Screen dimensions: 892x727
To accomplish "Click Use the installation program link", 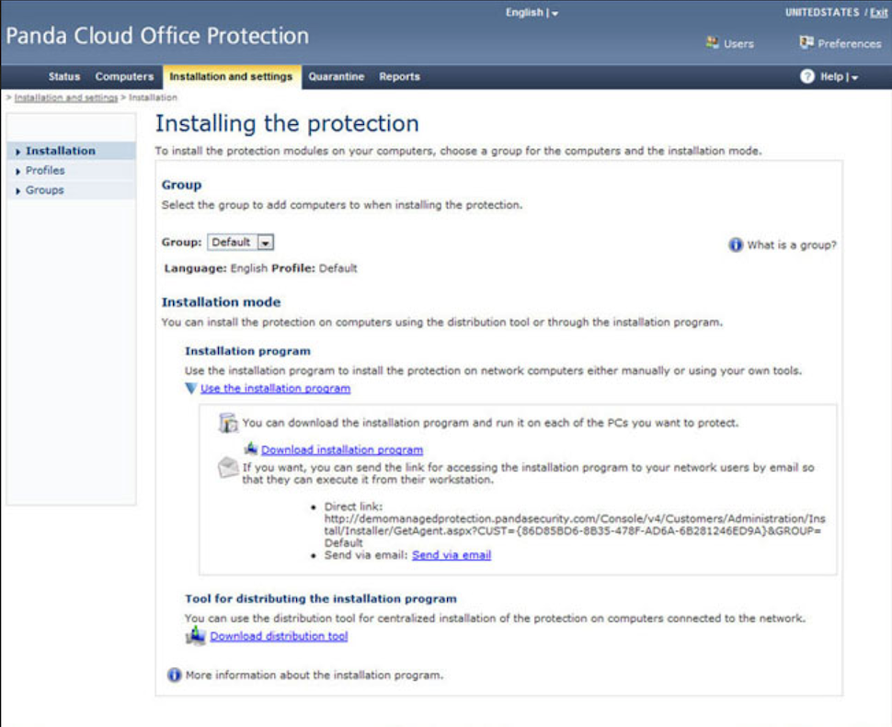I will click(x=275, y=388).
